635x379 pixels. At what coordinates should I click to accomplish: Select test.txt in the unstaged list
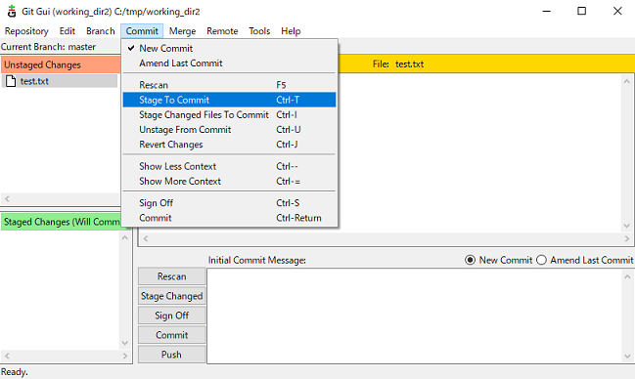point(60,81)
